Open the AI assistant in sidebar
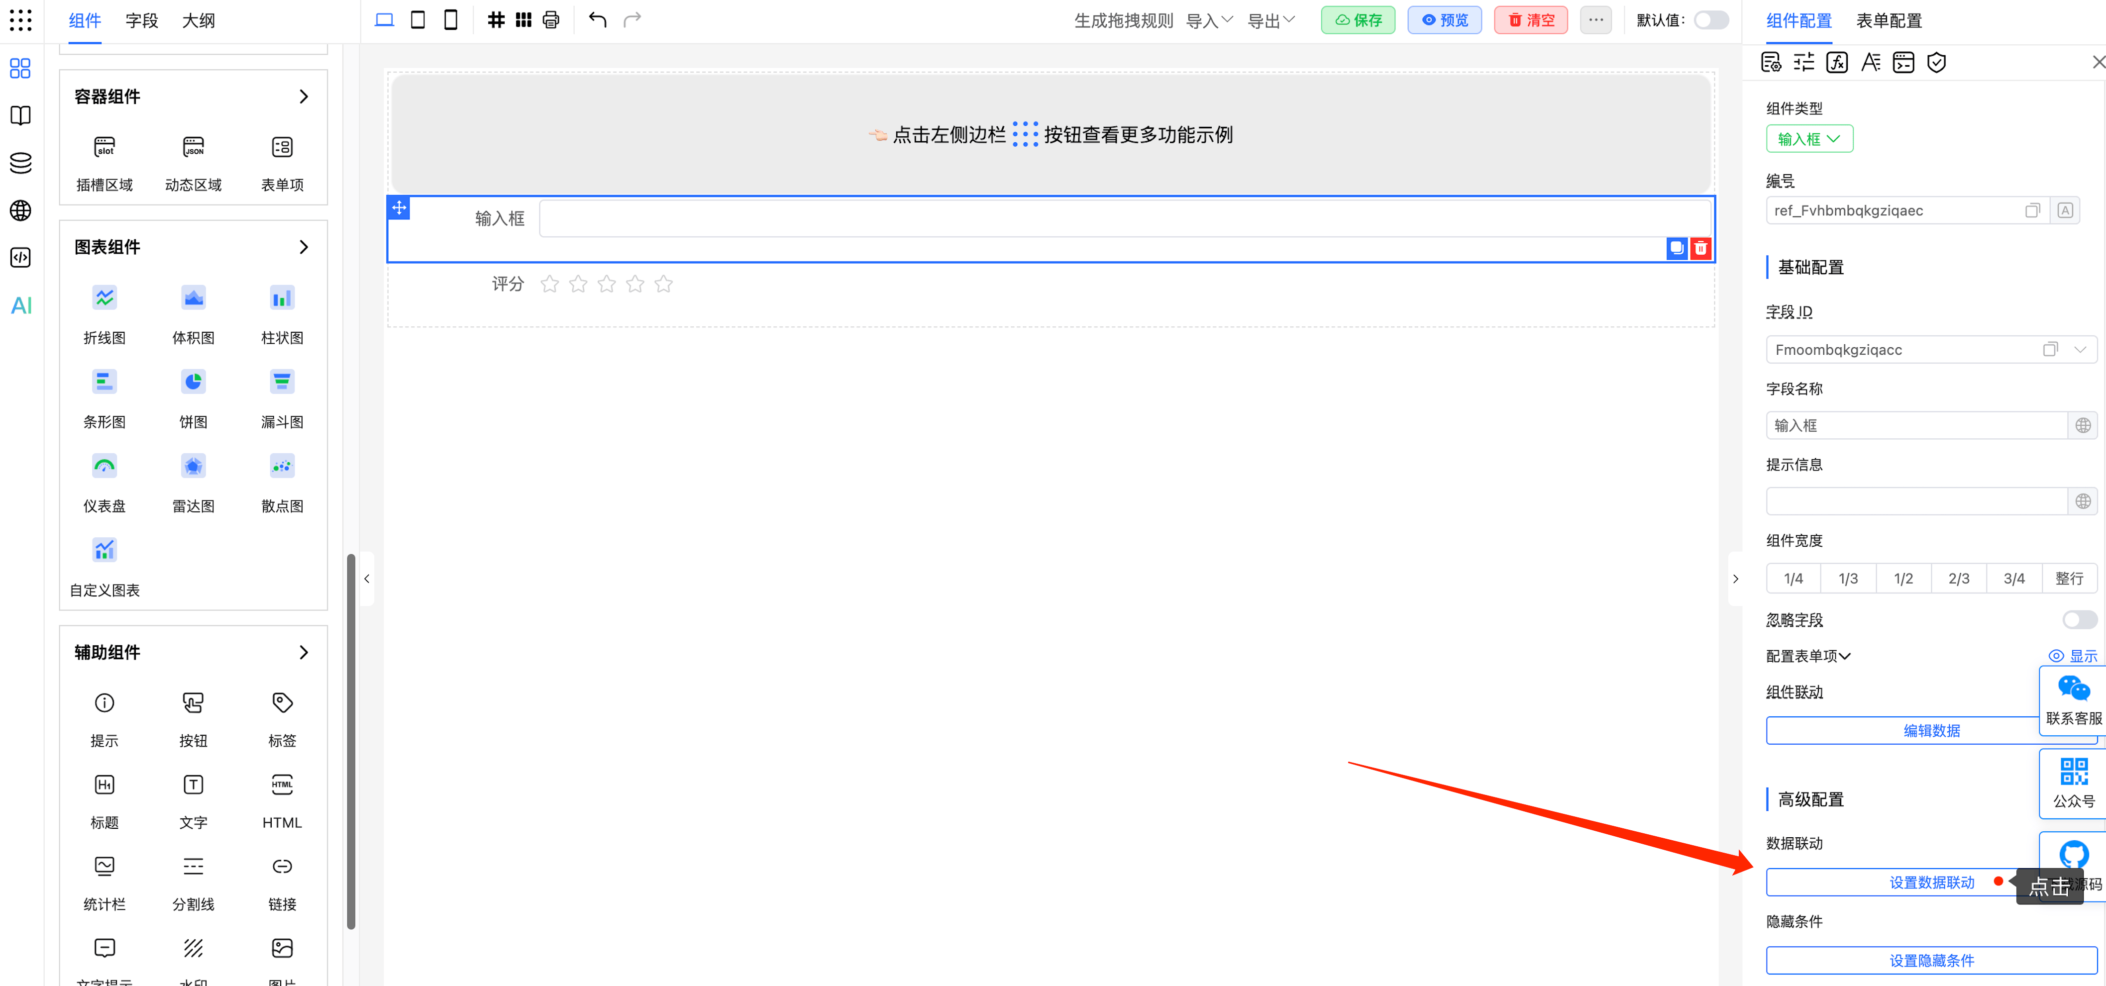Viewport: 2106px width, 986px height. (x=21, y=306)
